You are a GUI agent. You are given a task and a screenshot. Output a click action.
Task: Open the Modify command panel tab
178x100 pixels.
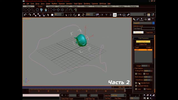coord(138,19)
